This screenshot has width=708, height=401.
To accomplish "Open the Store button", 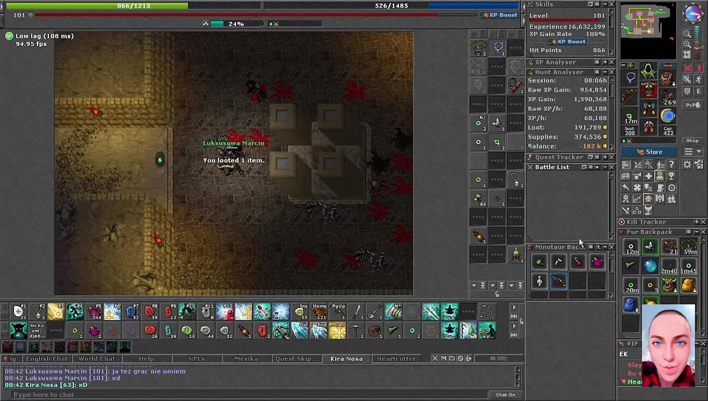I will [x=649, y=152].
